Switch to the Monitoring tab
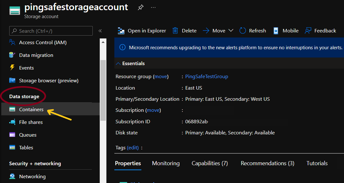The image size is (344, 183). click(x=165, y=163)
